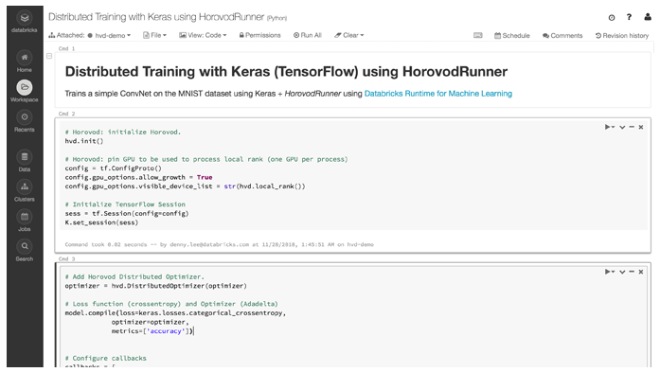Expand the Cmd 2 cell options chevron

coord(622,127)
